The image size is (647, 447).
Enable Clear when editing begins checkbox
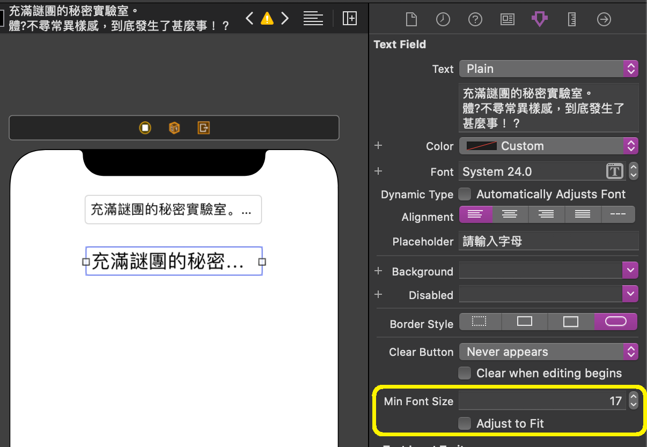point(465,373)
